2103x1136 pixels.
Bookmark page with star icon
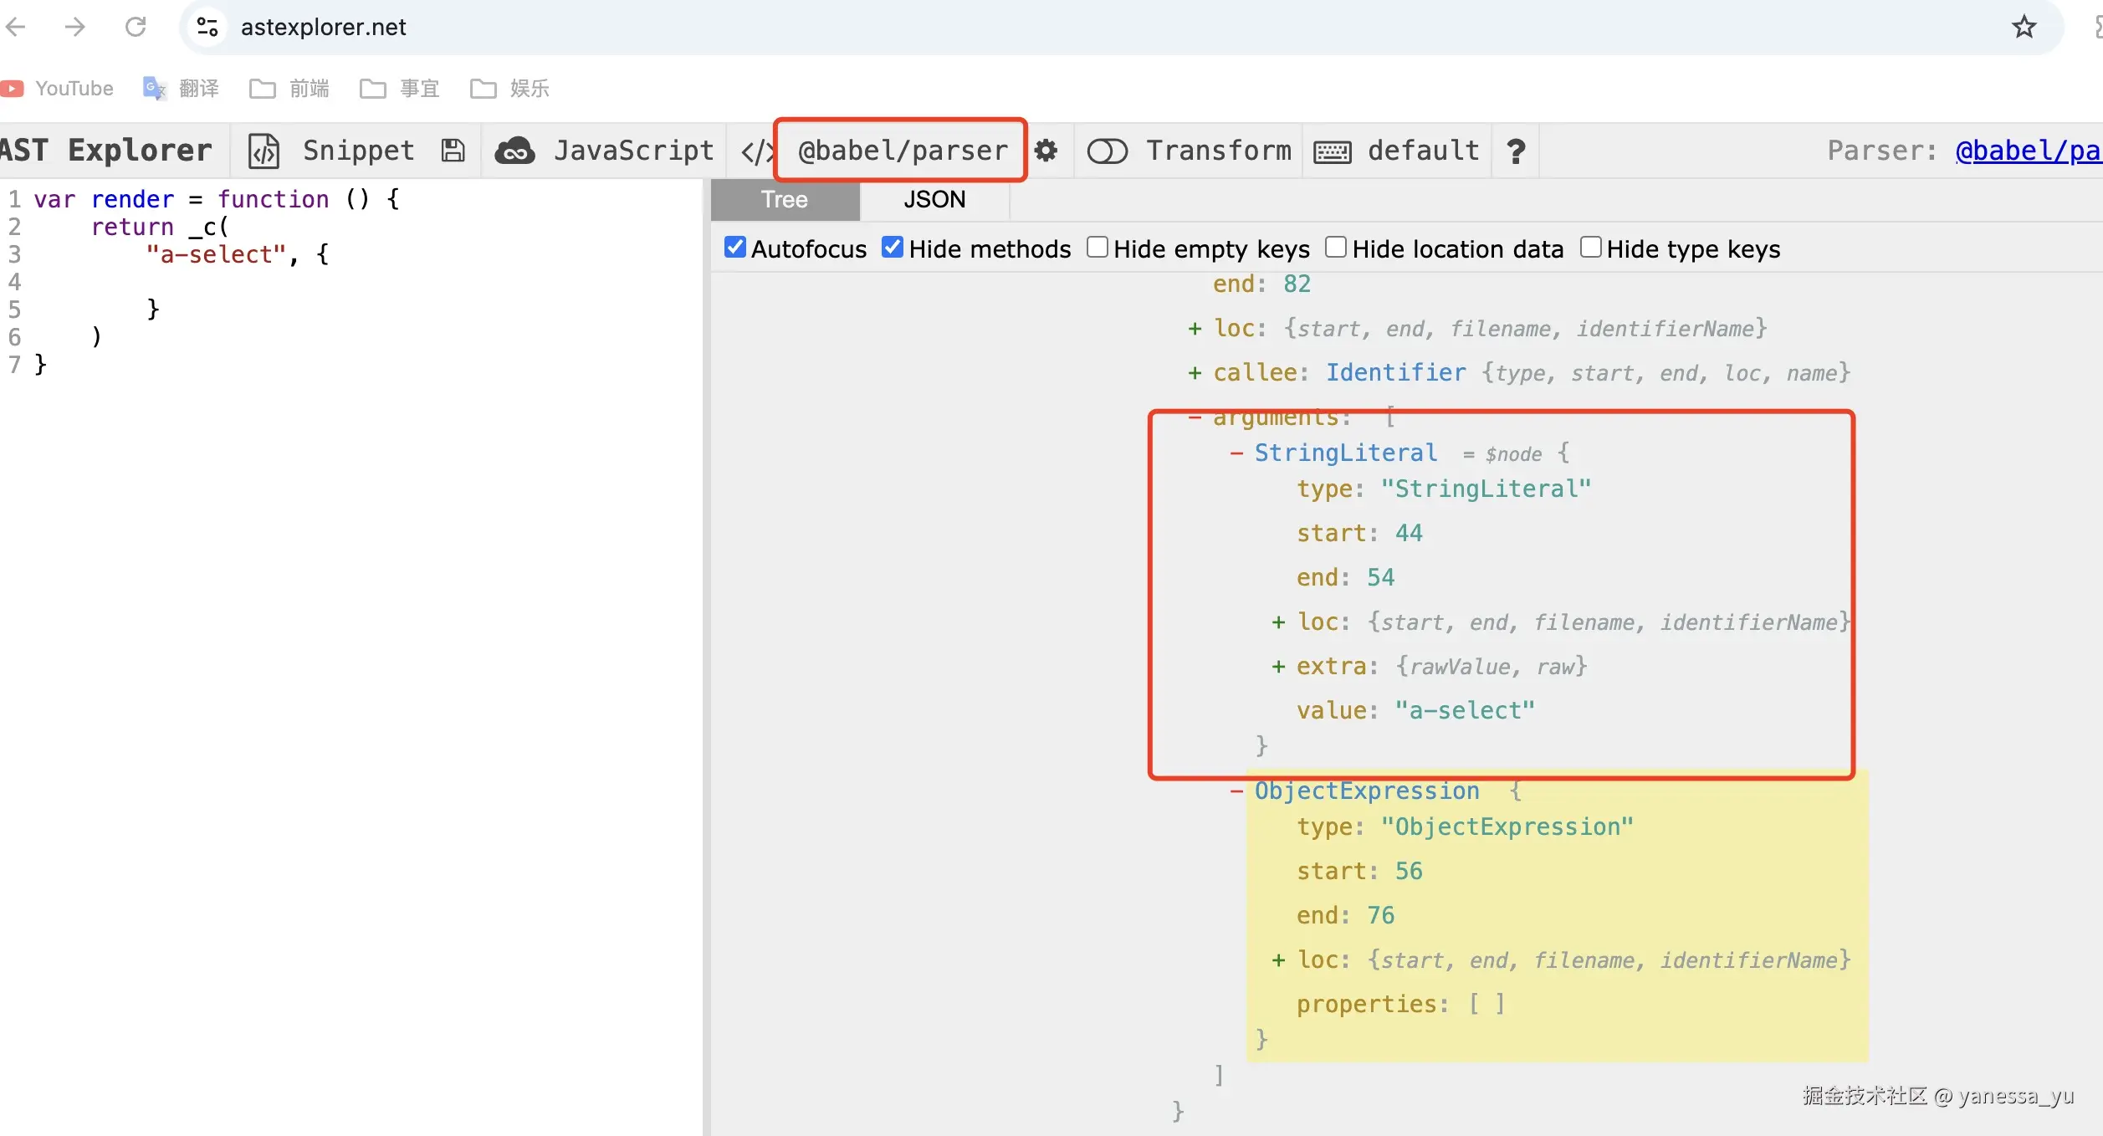[2024, 27]
